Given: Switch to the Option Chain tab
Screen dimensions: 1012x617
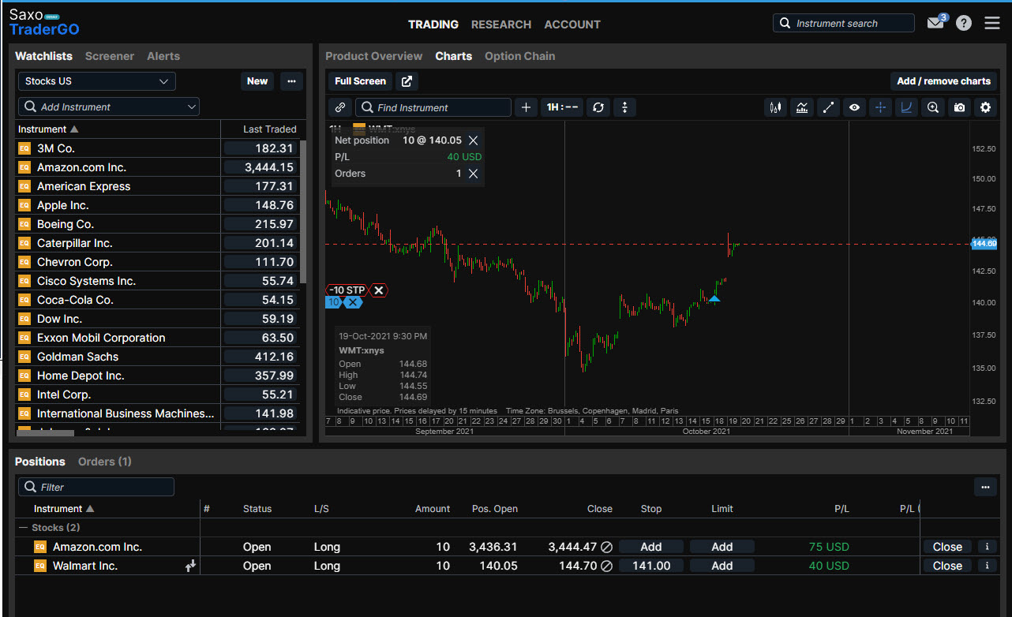Looking at the screenshot, I should click(x=519, y=56).
